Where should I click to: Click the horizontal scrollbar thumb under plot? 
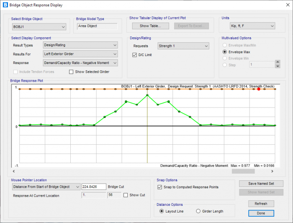click(243, 171)
